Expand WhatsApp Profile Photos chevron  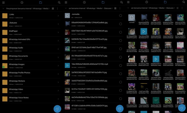point(58,74)
